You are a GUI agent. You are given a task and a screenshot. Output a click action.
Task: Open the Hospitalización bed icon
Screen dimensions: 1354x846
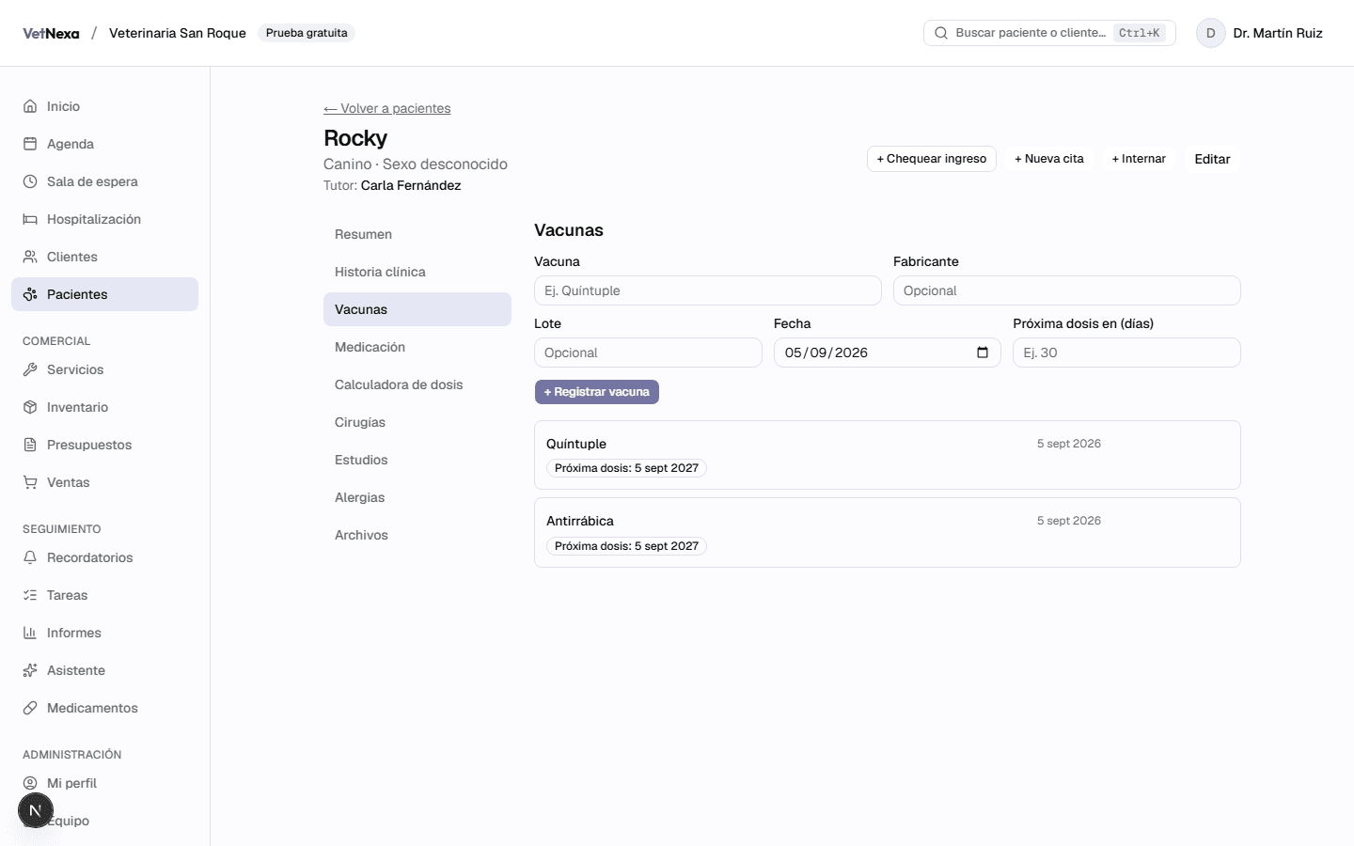(x=30, y=219)
